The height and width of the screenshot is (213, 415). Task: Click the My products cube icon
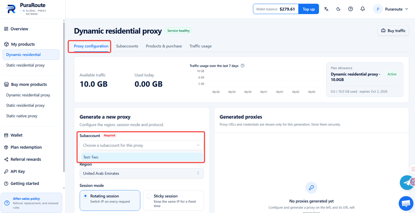pyautogui.click(x=6, y=44)
